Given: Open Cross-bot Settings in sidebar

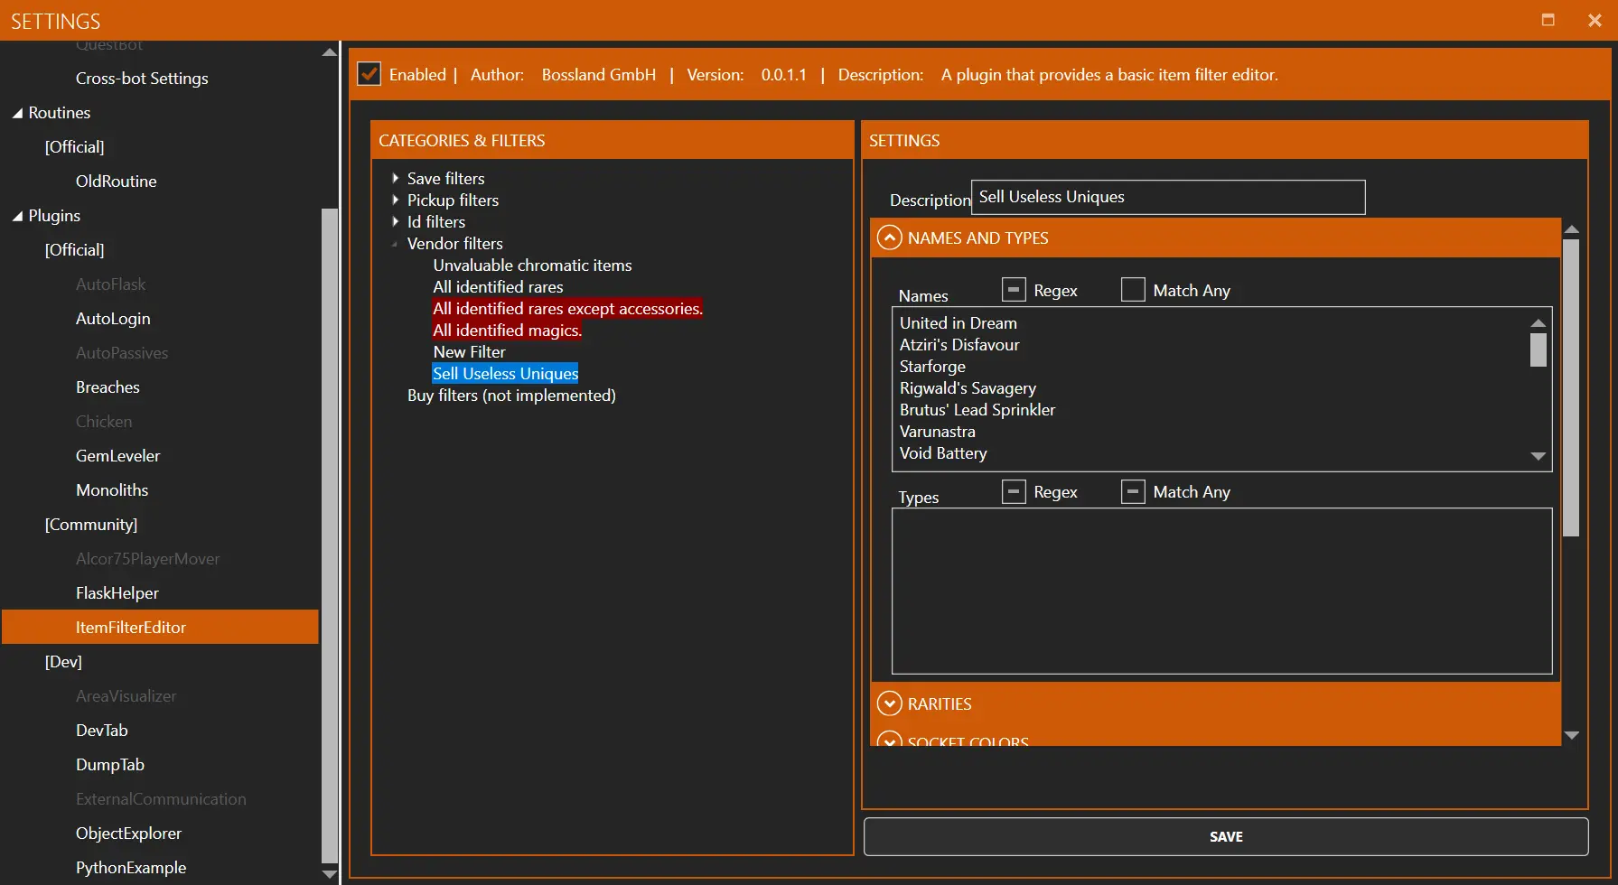Looking at the screenshot, I should (142, 79).
